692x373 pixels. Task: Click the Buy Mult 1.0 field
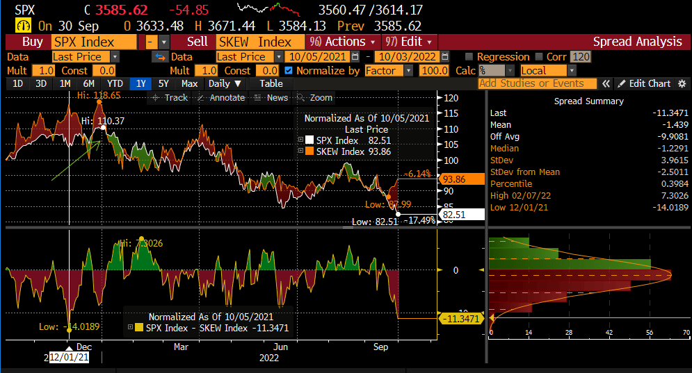44,71
